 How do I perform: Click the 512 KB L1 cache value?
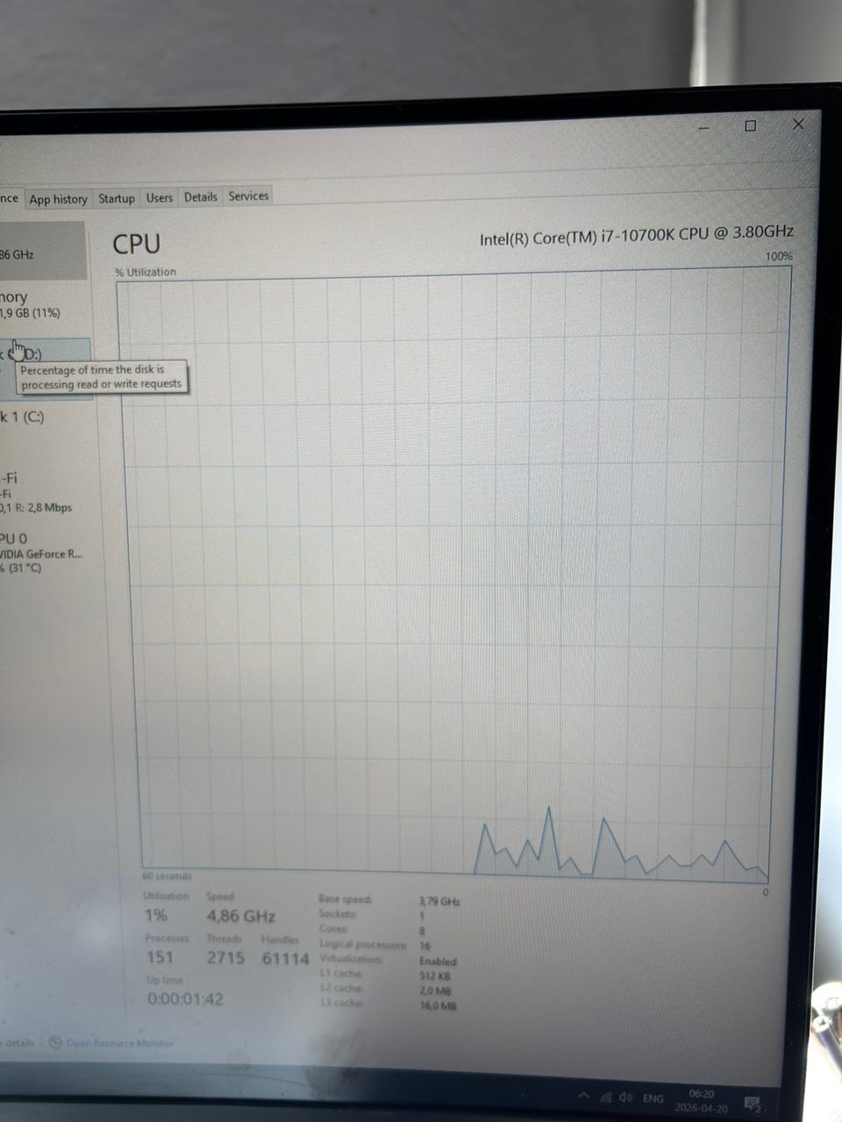[435, 976]
